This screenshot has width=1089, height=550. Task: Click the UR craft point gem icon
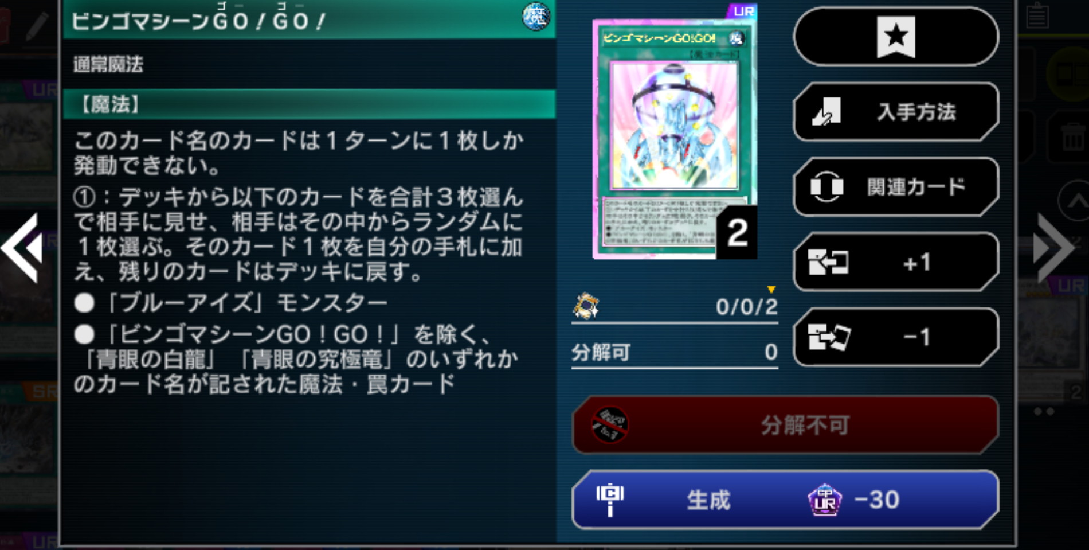[x=824, y=500]
